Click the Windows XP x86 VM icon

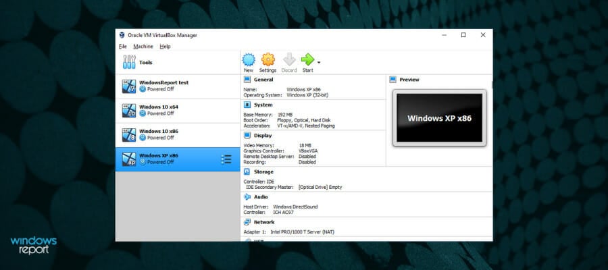click(x=129, y=159)
